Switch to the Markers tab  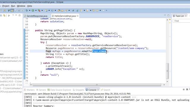click(29, 90)
